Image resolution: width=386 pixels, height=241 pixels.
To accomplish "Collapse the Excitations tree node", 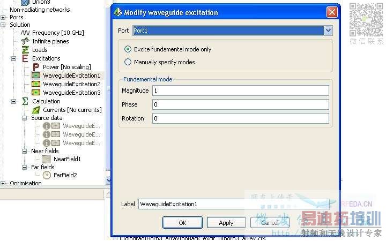I will [14, 58].
